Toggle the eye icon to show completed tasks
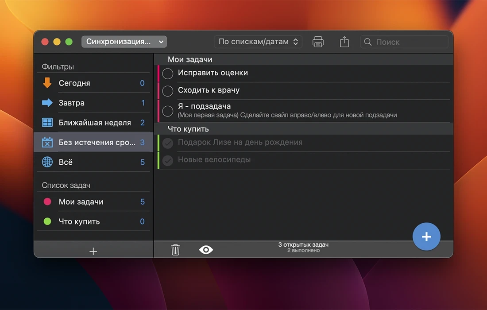Viewport: 487px width, 310px height. 206,250
